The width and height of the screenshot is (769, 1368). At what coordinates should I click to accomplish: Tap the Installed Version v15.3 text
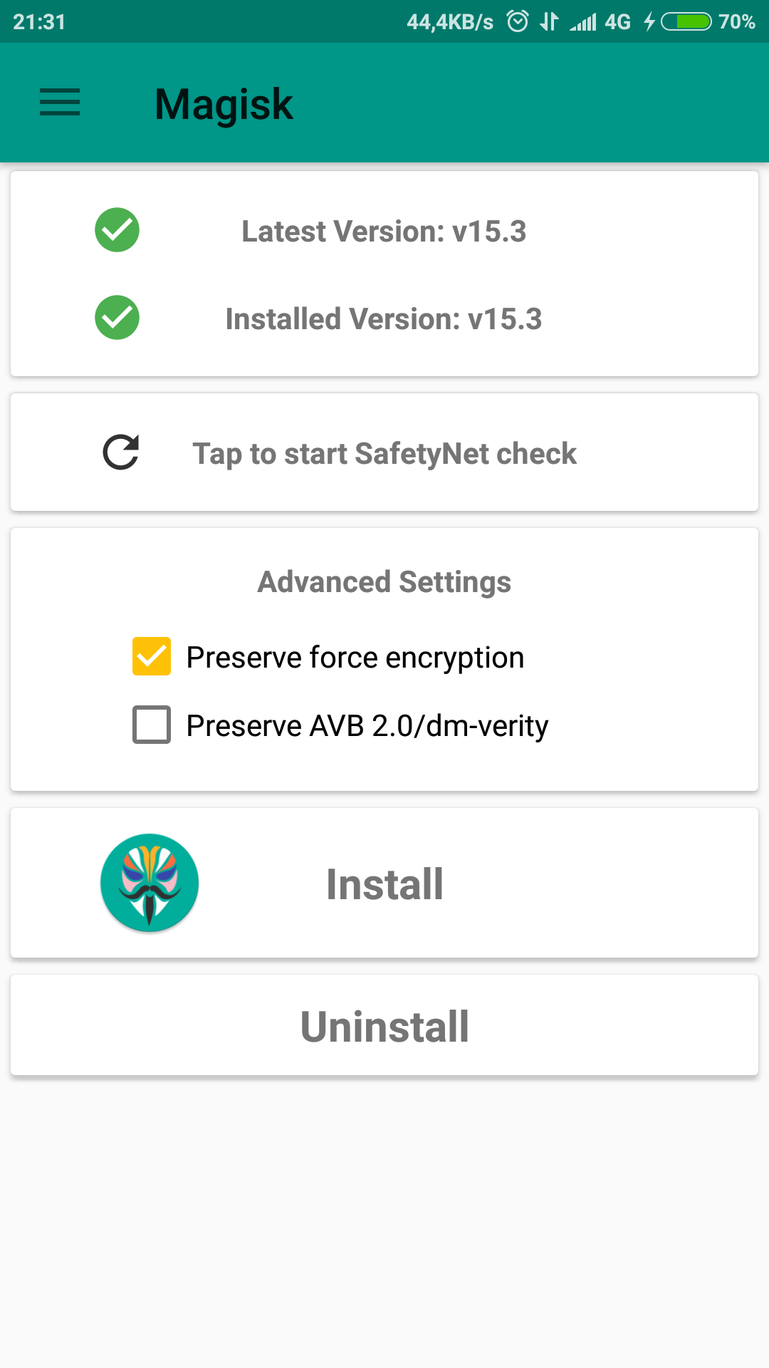[x=384, y=318]
